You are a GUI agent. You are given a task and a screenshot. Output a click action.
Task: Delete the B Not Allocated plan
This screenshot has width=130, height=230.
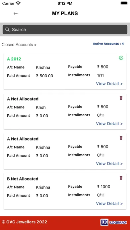pos(121,178)
